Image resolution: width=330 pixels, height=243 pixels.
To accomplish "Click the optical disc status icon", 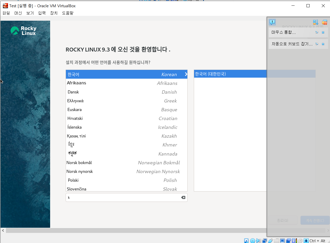I will 253,241.
